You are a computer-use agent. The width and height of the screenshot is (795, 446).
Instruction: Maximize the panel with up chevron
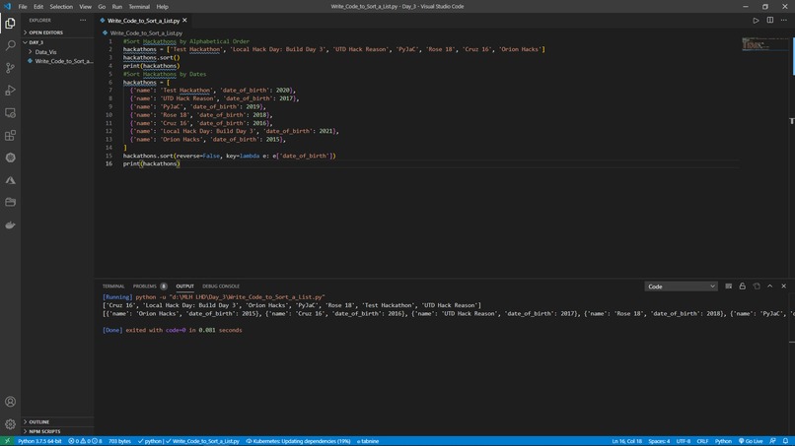click(770, 287)
